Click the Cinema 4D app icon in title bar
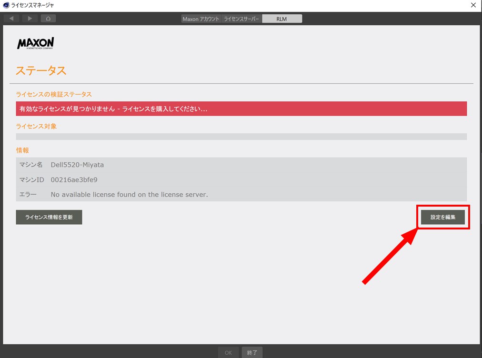The width and height of the screenshot is (482, 358). pos(6,5)
